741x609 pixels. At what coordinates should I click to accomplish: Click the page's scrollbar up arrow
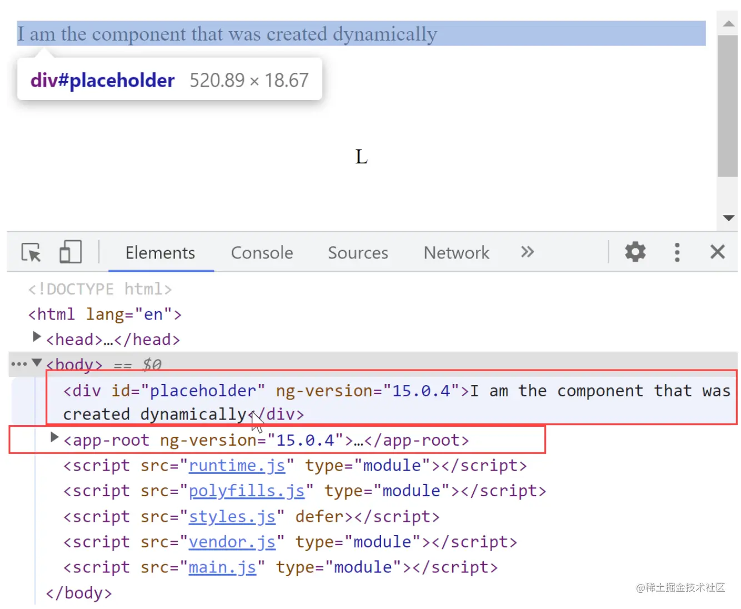click(x=728, y=23)
